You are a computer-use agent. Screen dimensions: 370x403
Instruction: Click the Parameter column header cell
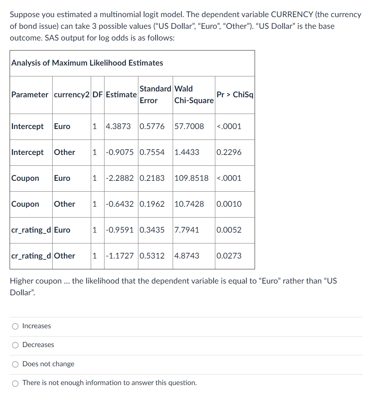(30, 95)
